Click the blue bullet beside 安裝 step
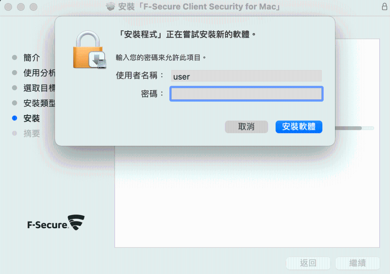390x274 pixels. (x=14, y=118)
